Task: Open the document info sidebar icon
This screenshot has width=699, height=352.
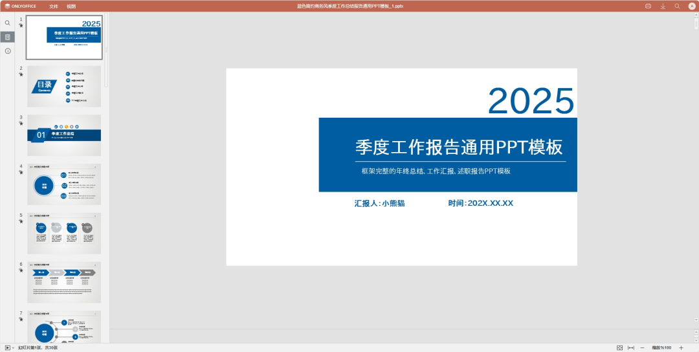Action: click(7, 51)
